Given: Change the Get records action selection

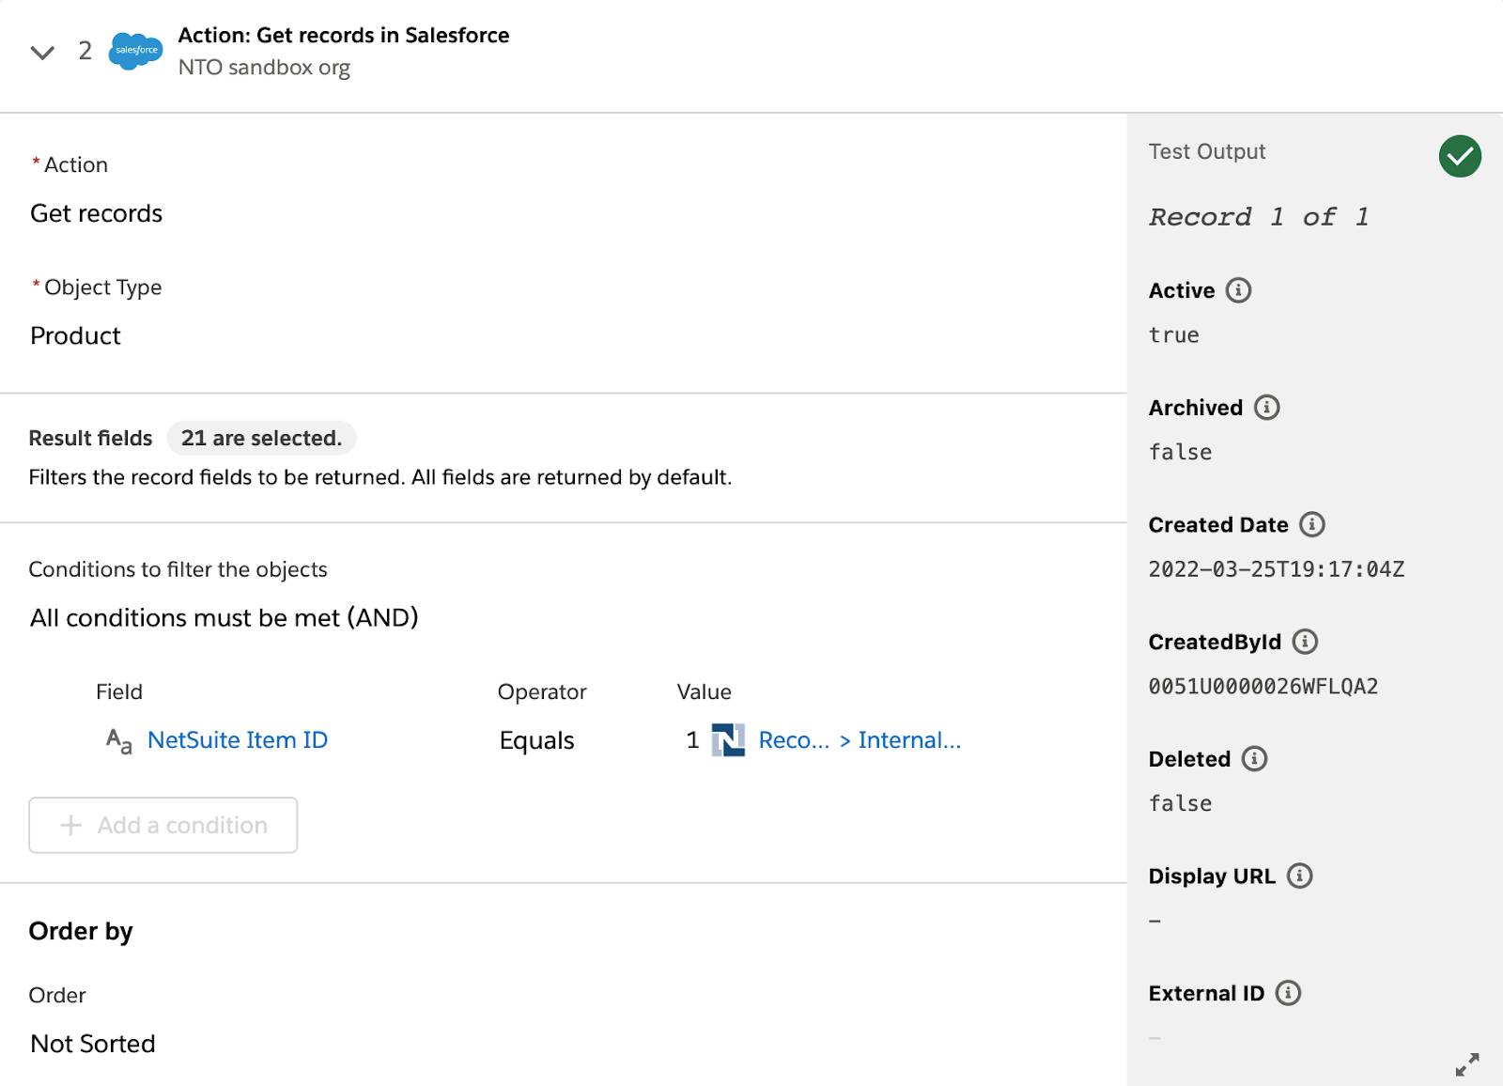Looking at the screenshot, I should click(x=97, y=213).
